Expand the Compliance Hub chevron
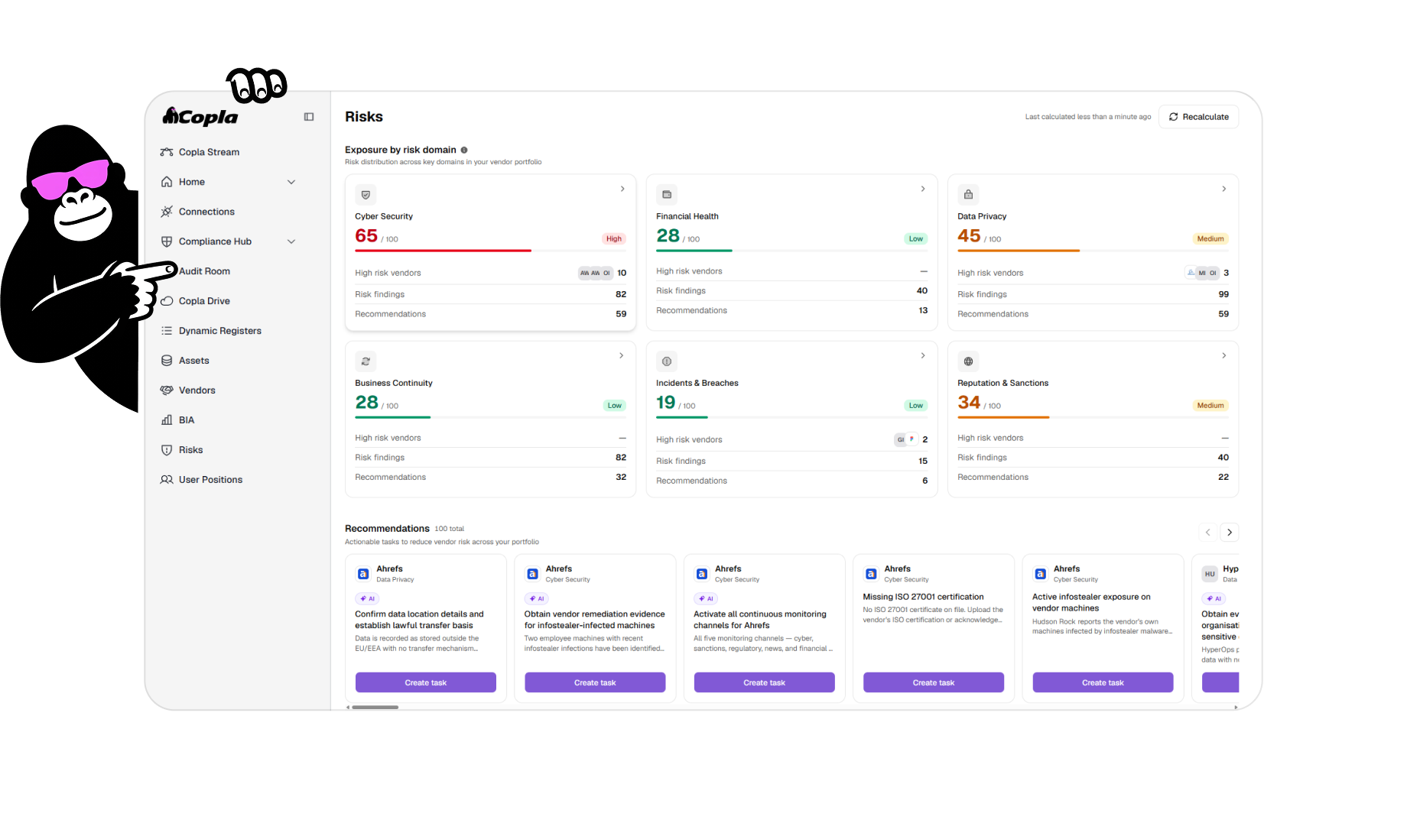The width and height of the screenshot is (1407, 839). click(x=291, y=241)
